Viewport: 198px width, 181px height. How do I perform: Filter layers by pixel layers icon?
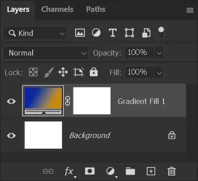pos(80,33)
